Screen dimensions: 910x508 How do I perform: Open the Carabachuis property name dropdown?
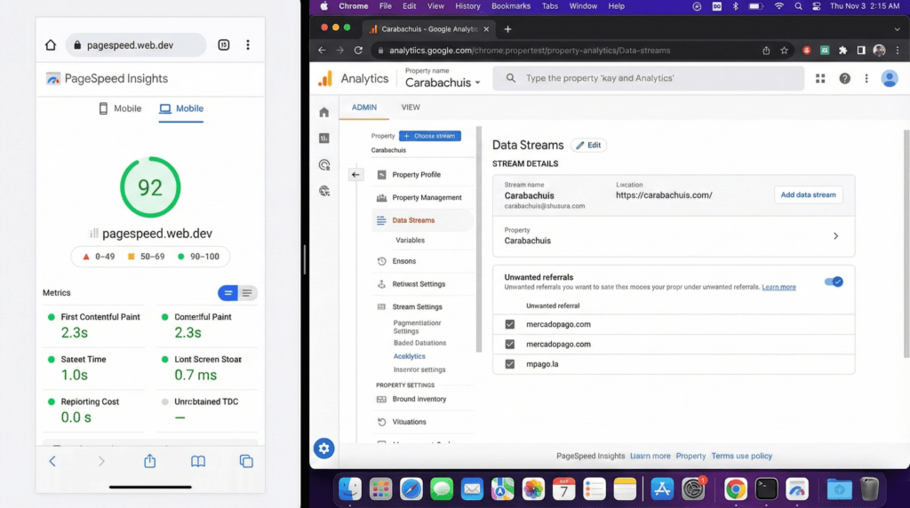pyautogui.click(x=443, y=83)
